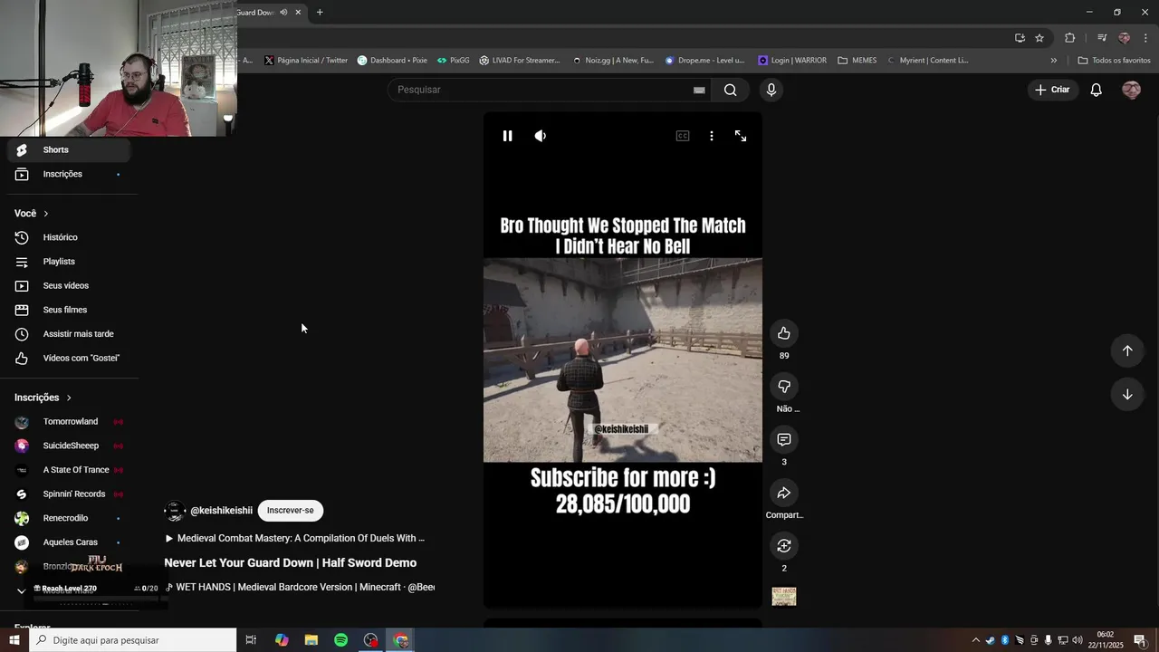Show the hidden bookmarks overflow chevron
This screenshot has width=1159, height=652.
[1053, 61]
